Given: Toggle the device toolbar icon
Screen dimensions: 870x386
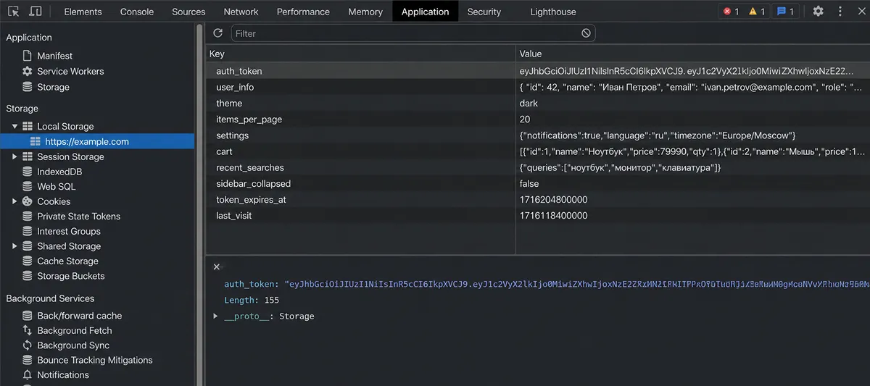Looking at the screenshot, I should click(x=35, y=12).
